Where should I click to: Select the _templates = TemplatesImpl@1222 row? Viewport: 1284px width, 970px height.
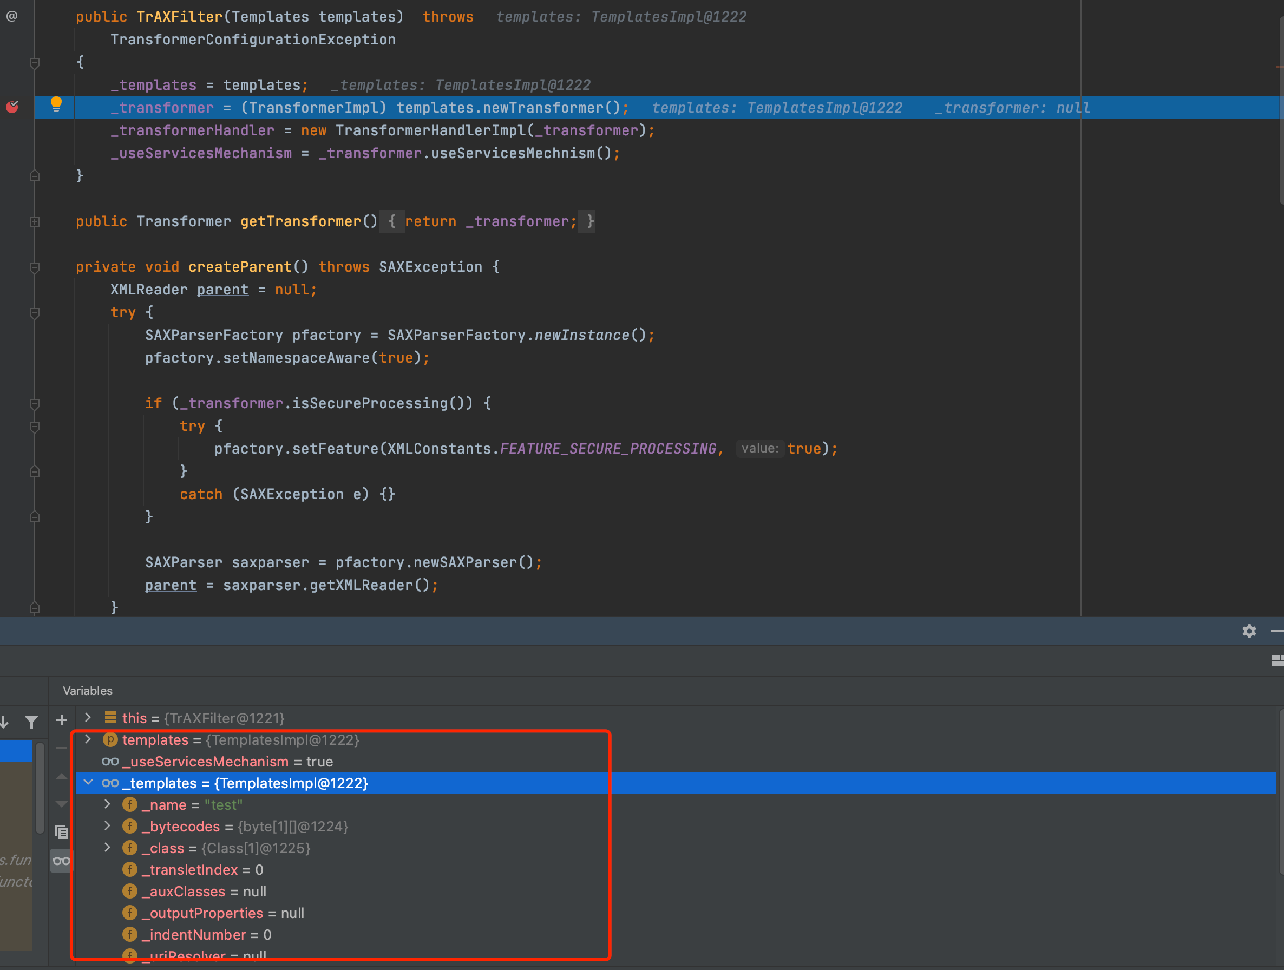(x=676, y=783)
